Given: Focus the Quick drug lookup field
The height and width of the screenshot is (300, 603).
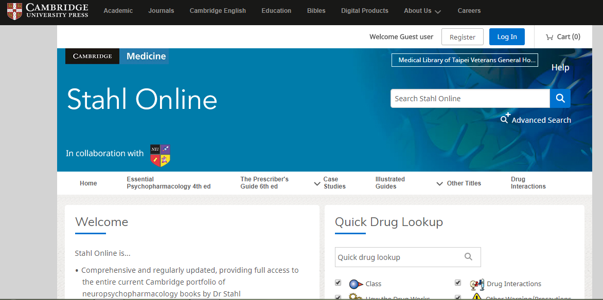Looking at the screenshot, I should pyautogui.click(x=407, y=257).
